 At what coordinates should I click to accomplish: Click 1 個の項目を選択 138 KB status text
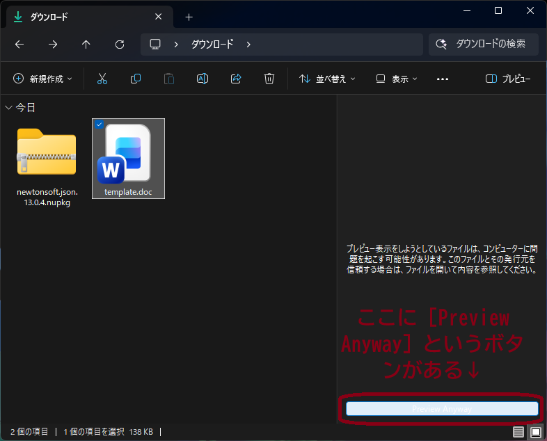pyautogui.click(x=108, y=432)
